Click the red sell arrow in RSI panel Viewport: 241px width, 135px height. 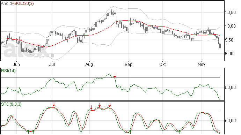pos(115,75)
